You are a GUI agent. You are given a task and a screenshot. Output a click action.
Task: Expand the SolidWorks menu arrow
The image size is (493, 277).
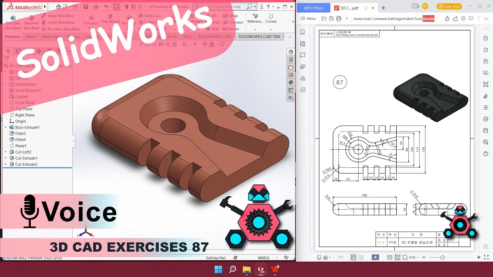pos(45,7)
